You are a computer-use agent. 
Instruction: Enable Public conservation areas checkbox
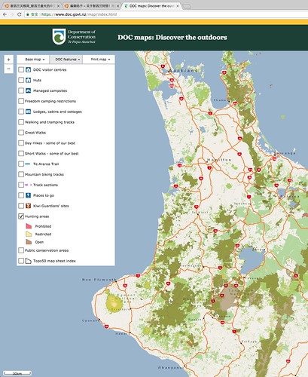coord(21,250)
